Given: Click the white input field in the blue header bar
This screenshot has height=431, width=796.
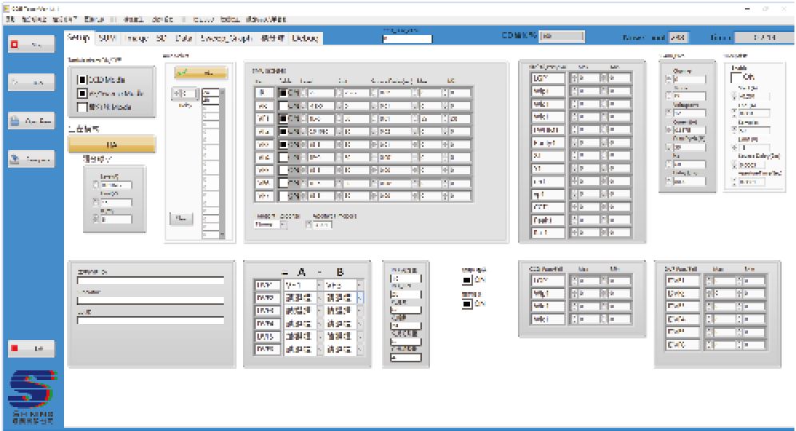Looking at the screenshot, I should (407, 39).
